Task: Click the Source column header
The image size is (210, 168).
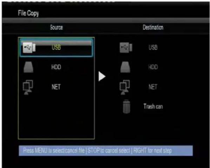Action: tap(56, 27)
